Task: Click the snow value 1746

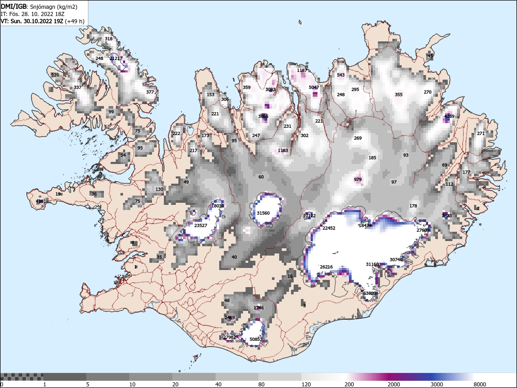Action: coord(258,308)
